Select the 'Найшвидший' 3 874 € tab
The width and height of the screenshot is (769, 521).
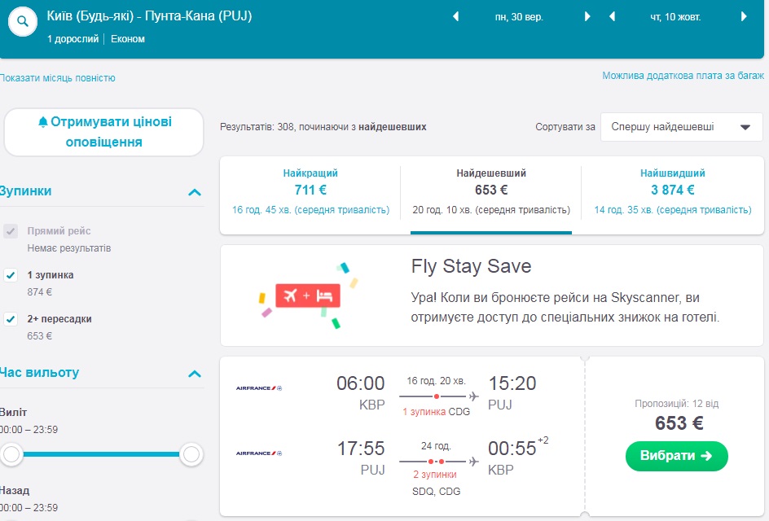(x=672, y=192)
